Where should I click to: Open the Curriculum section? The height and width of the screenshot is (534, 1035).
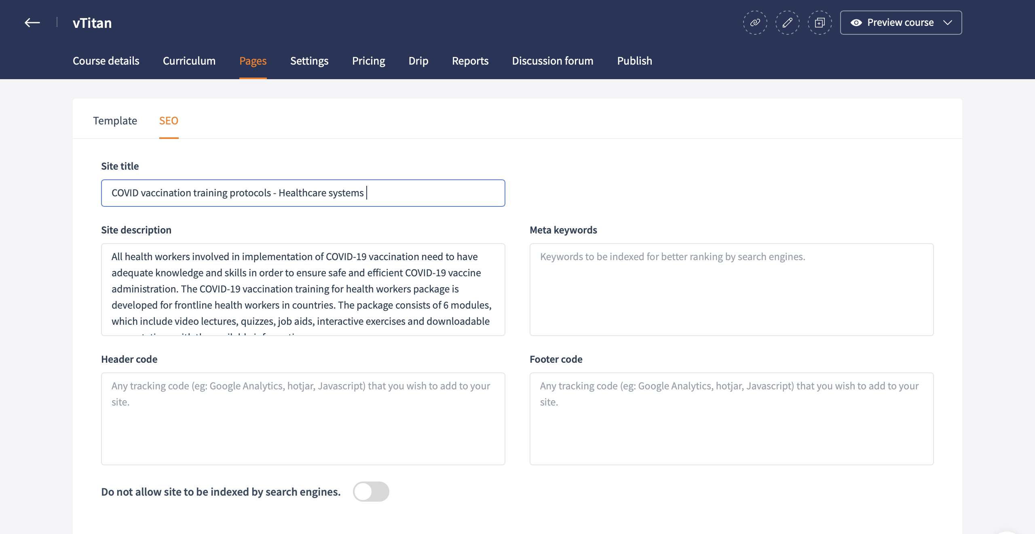coord(189,61)
